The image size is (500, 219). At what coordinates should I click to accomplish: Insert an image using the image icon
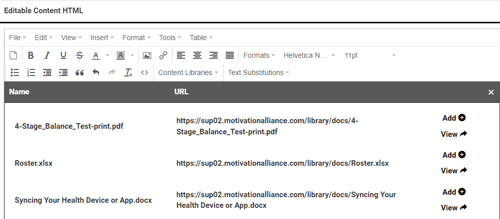tap(147, 55)
